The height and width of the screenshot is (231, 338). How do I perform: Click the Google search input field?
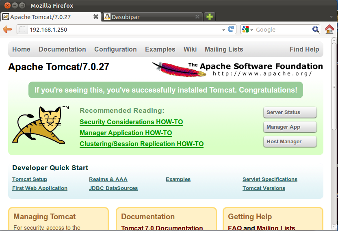(x=283, y=29)
